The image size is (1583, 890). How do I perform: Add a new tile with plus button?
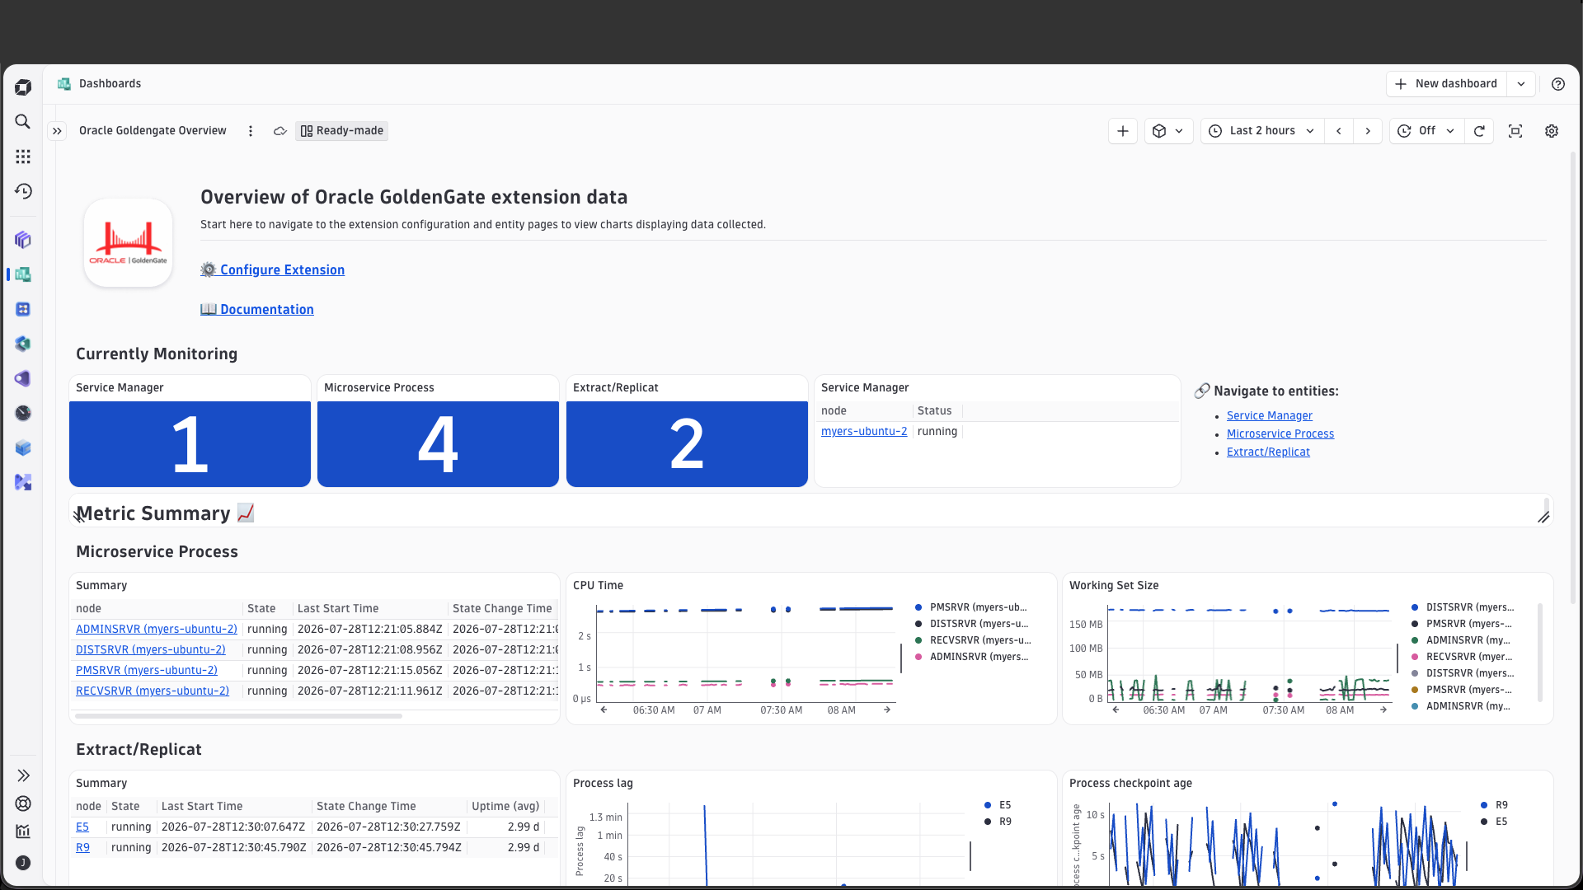[x=1123, y=131]
